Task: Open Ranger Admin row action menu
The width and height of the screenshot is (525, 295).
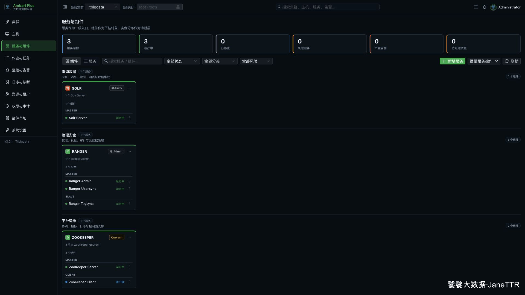Action: (129, 181)
